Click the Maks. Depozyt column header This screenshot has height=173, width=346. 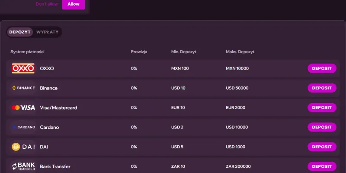point(240,52)
